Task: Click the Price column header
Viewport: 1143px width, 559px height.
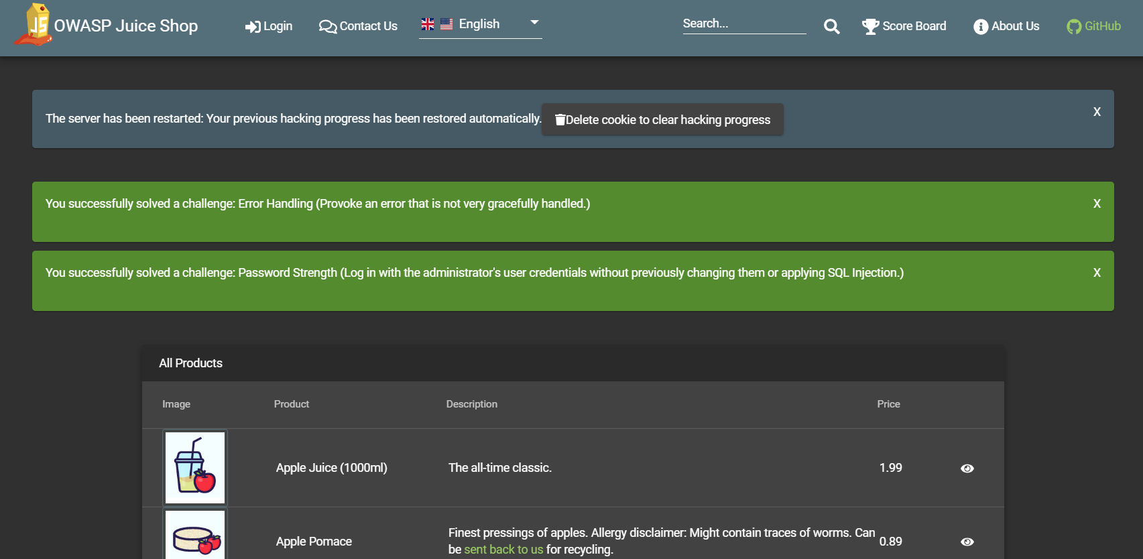Action: pyautogui.click(x=888, y=404)
